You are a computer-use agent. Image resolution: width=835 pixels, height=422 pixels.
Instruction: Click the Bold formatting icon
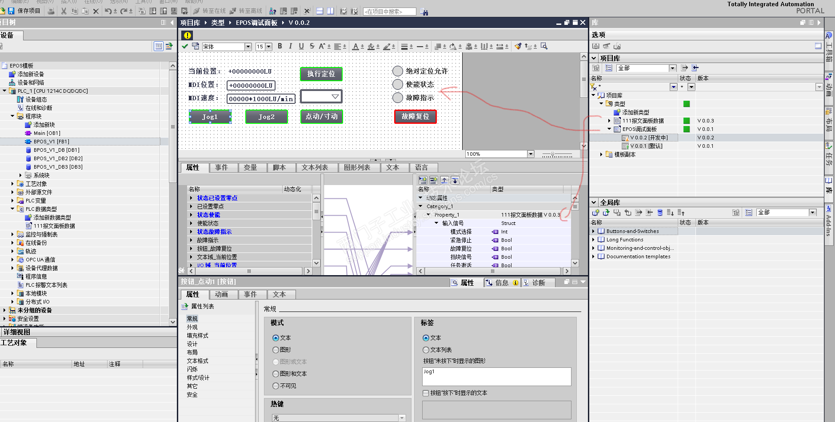pos(280,46)
